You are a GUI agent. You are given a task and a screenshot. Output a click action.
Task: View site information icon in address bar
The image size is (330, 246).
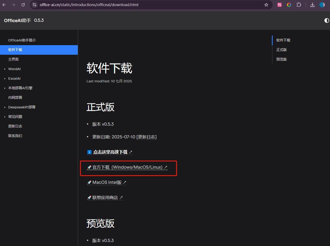pos(35,5)
